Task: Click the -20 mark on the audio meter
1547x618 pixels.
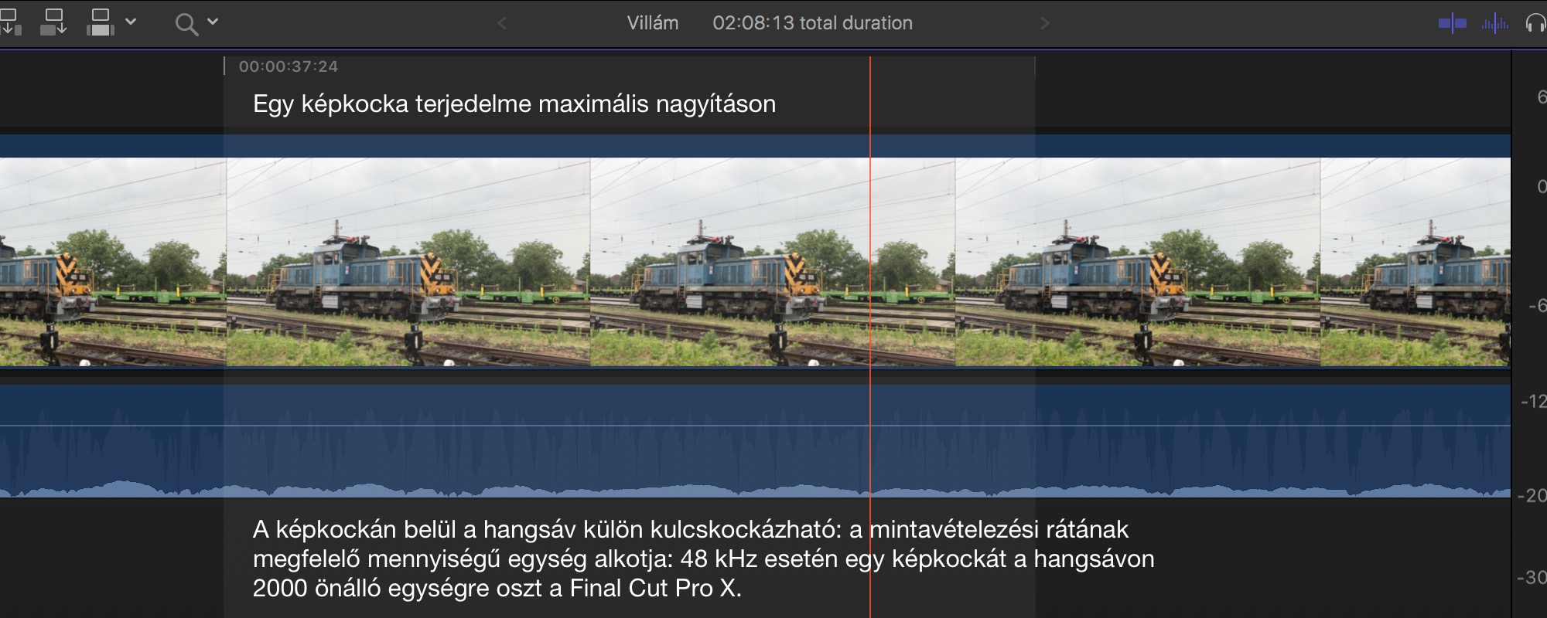Action: coord(1534,496)
